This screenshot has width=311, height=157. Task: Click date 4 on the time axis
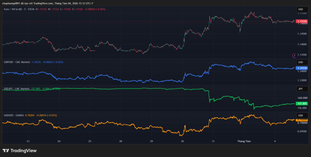pyautogui.click(x=275, y=141)
